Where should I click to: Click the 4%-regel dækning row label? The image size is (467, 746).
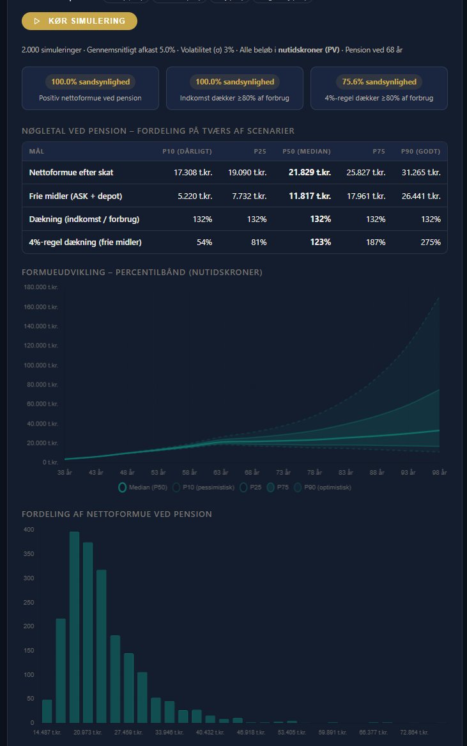(84, 242)
